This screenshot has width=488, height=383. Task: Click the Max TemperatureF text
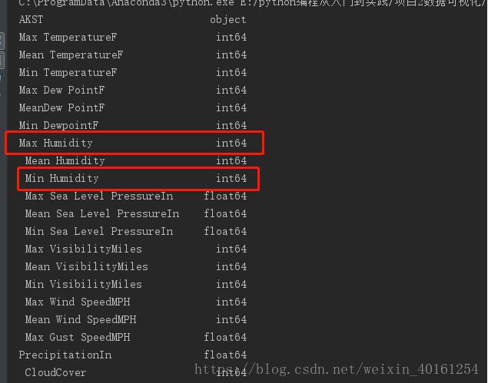click(68, 37)
